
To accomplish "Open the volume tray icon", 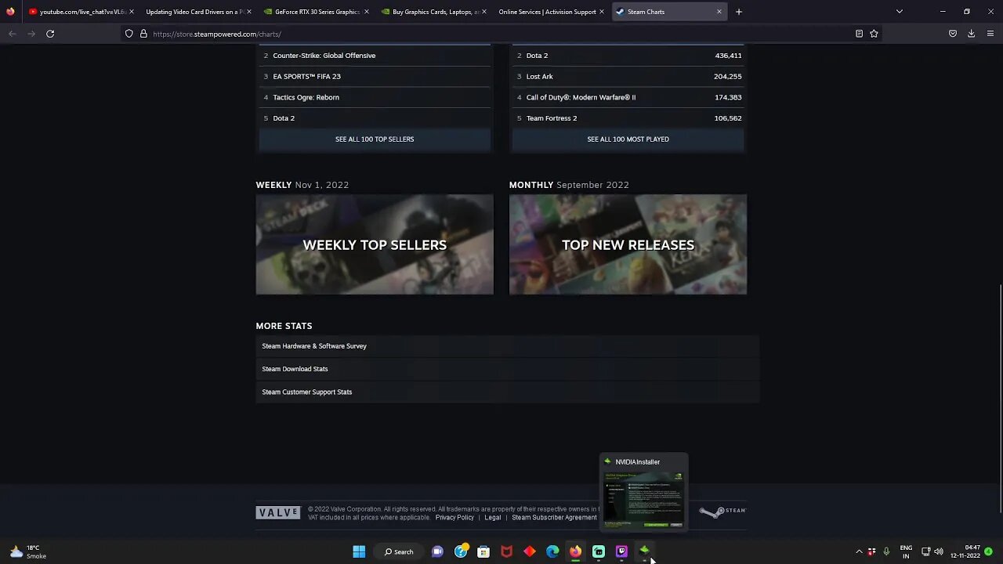I will click(939, 551).
